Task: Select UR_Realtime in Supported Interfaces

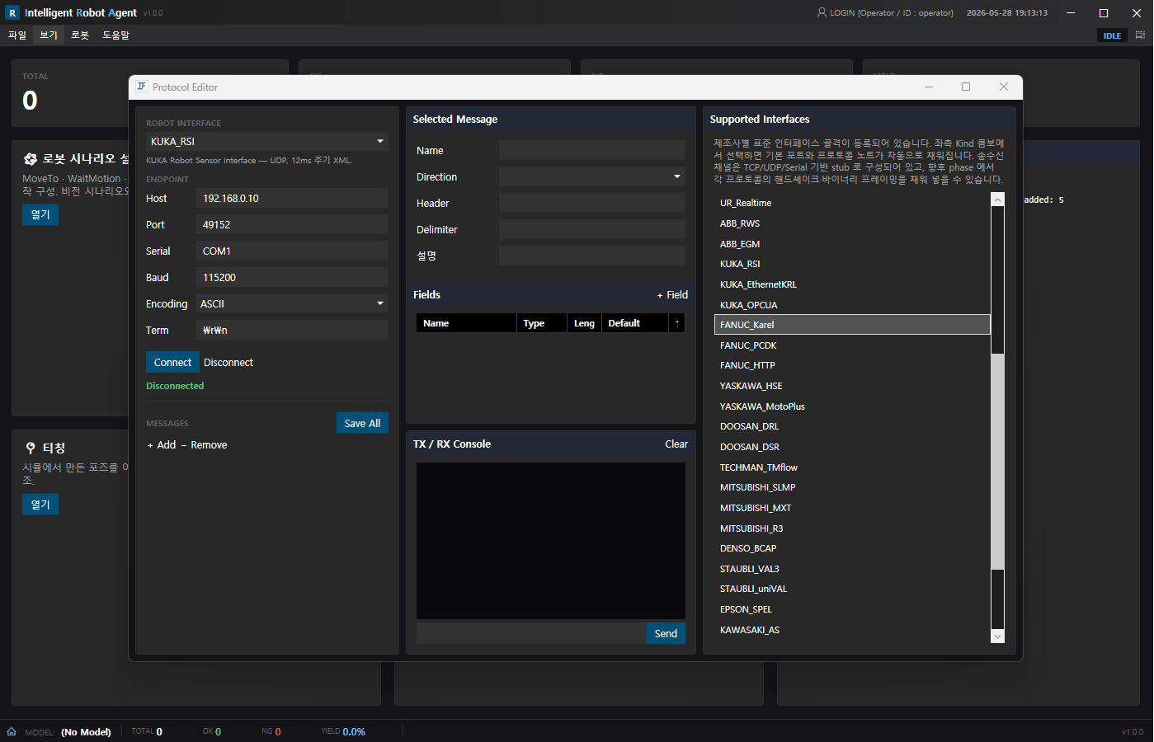Action: point(852,203)
